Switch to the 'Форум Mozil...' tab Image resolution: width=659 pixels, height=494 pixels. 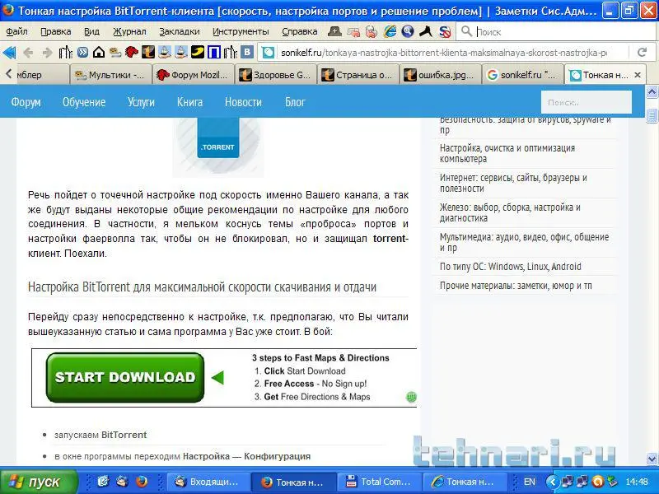(193, 75)
